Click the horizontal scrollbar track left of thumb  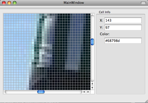point(21,92)
